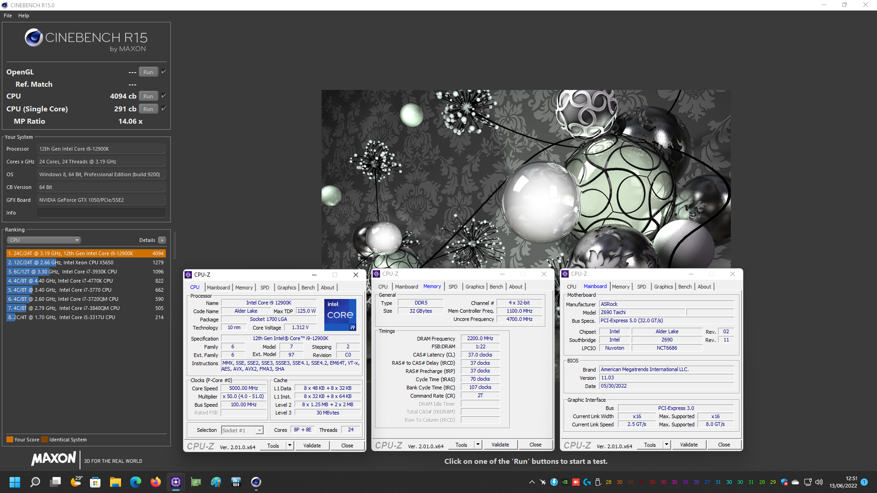Screen dimensions: 877x493
Task: Expand the ranking Details arrow
Action: 162,240
